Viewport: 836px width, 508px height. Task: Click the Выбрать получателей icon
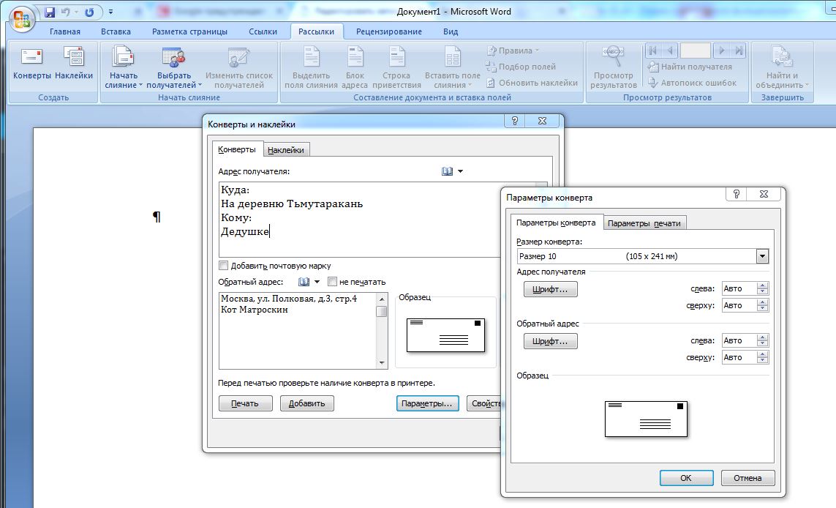pos(173,57)
